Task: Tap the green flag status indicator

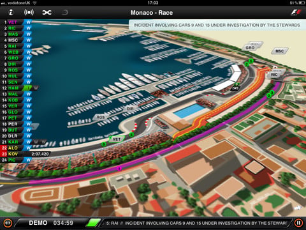Action: pos(93,223)
